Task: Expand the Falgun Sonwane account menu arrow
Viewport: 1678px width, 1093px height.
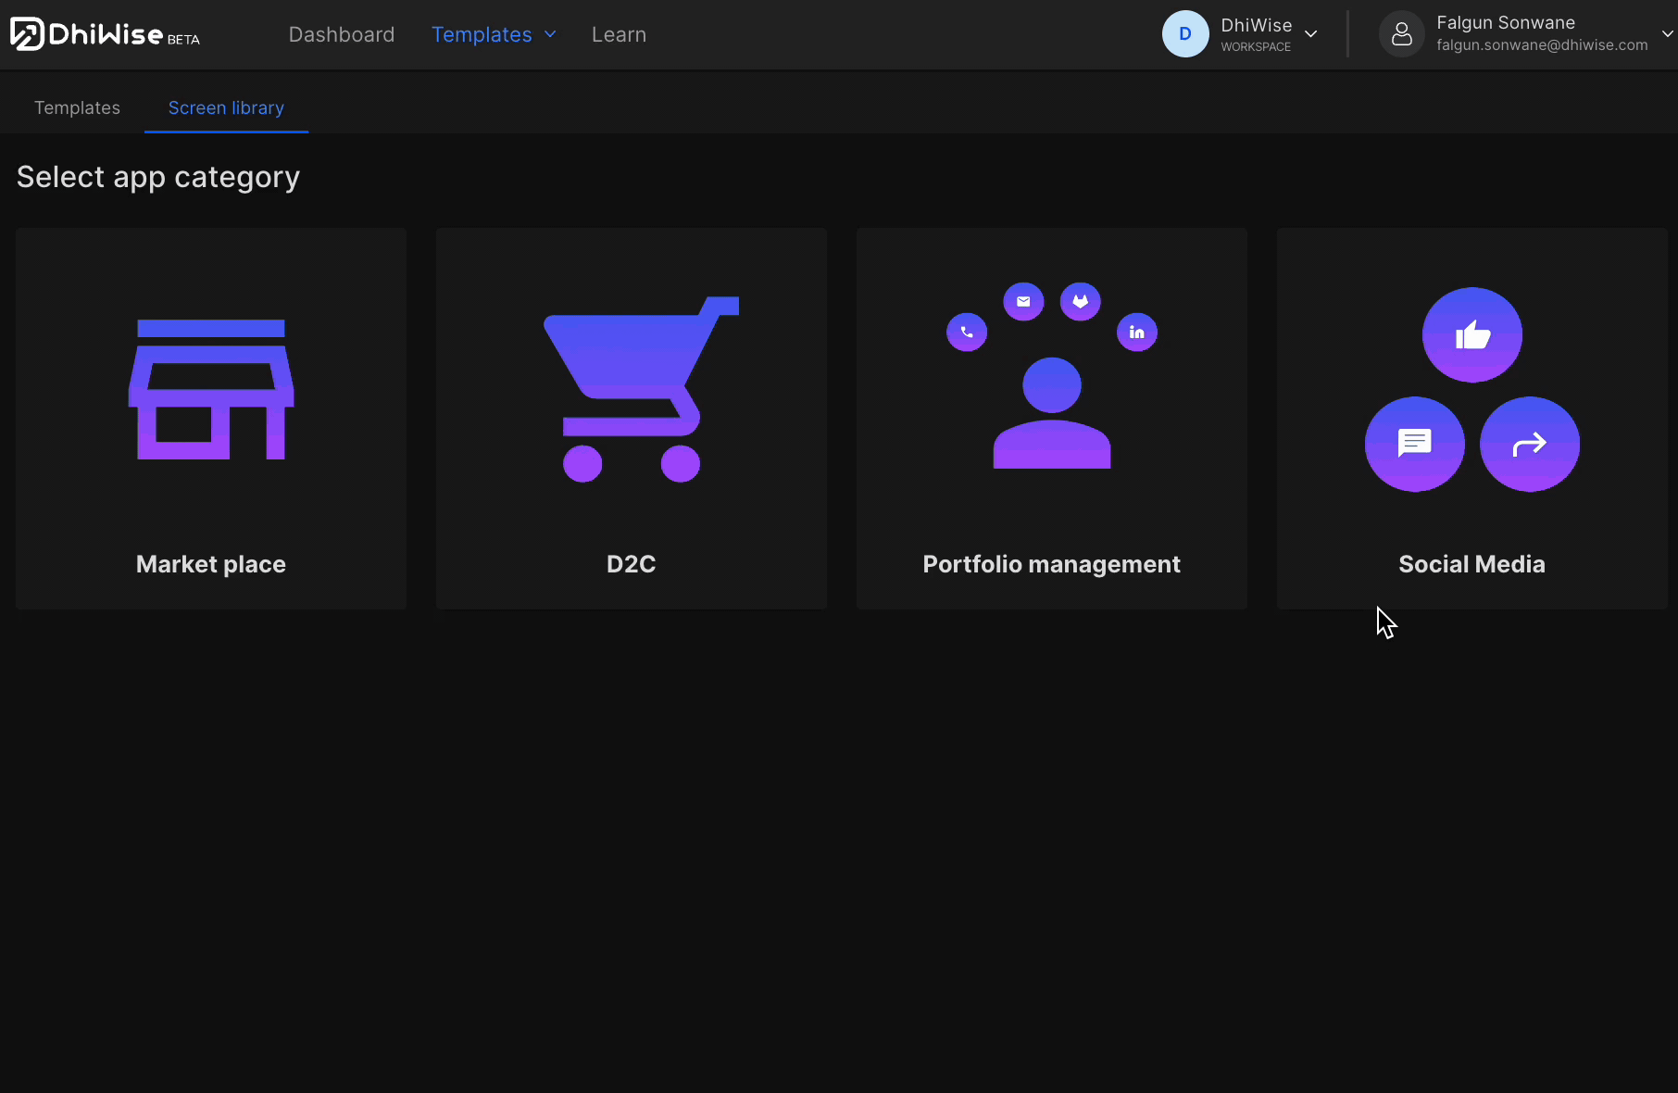Action: click(1667, 34)
